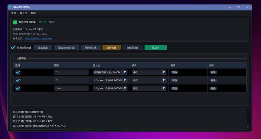Open the 文件 menu
261x139 pixels.
pyautogui.click(x=14, y=13)
